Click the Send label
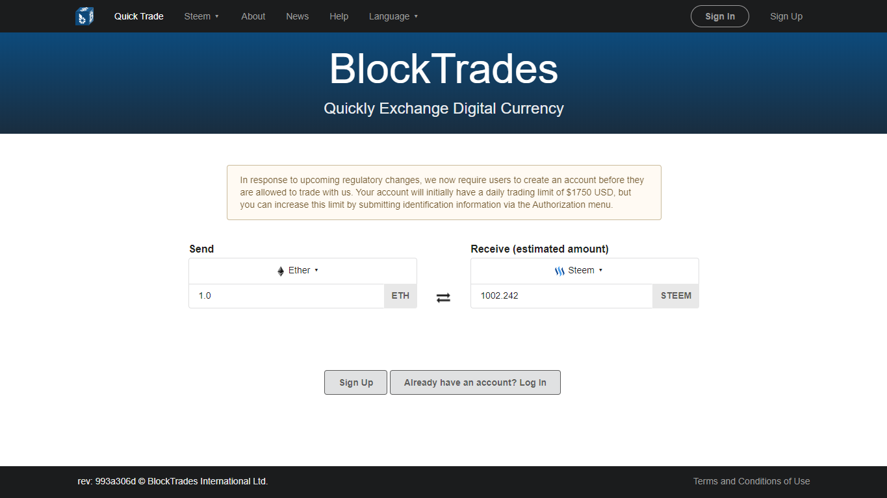The image size is (887, 498). coord(201,249)
